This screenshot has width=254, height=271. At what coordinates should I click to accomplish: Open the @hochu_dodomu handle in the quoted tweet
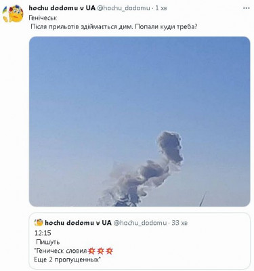(x=140, y=223)
